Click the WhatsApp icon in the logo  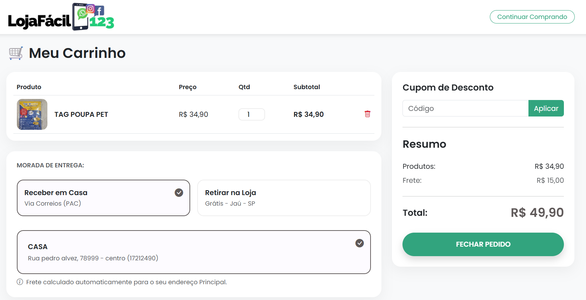tap(82, 14)
